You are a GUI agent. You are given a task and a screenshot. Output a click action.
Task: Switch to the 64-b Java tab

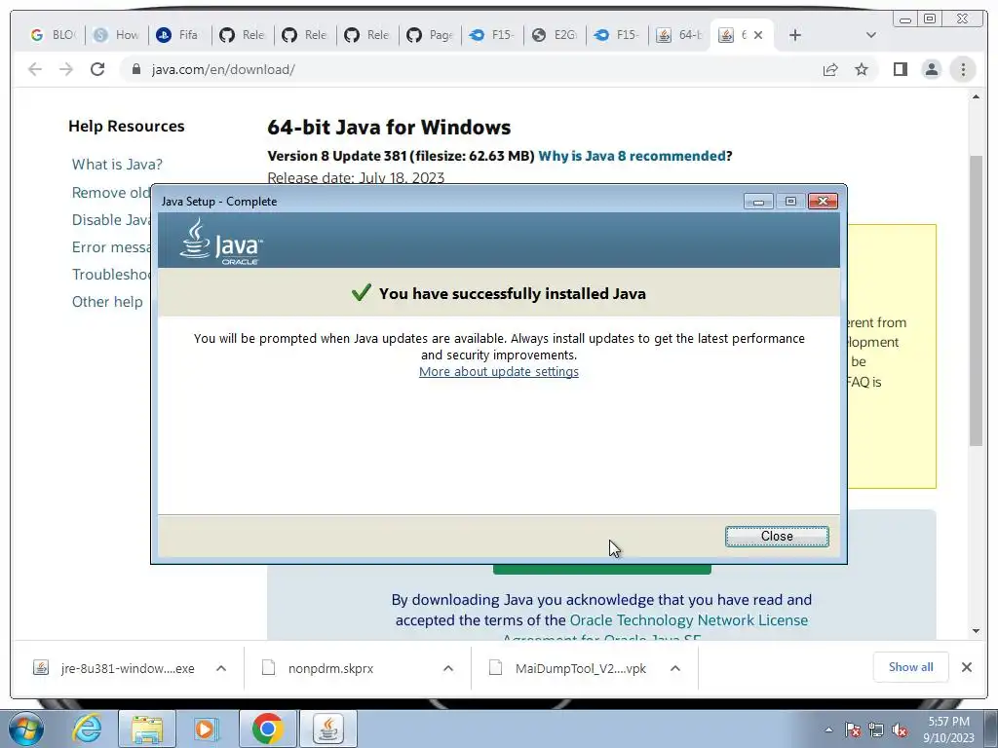[679, 35]
